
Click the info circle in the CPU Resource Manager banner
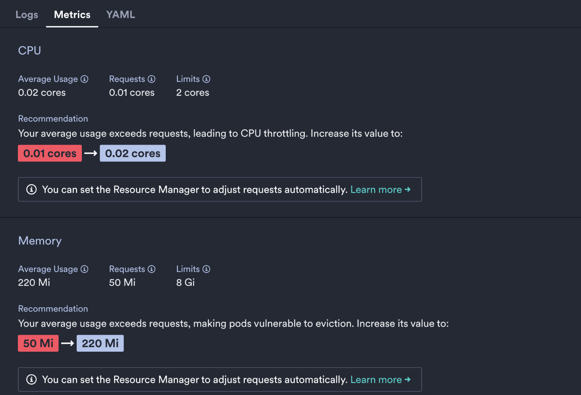coord(31,190)
